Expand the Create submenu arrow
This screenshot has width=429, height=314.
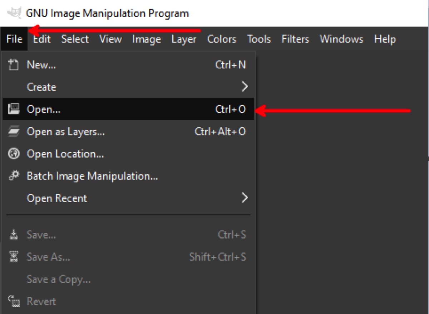(x=245, y=87)
